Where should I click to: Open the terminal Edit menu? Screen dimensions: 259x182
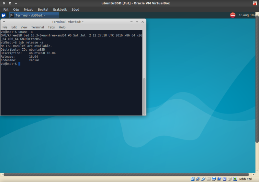tap(14, 27)
